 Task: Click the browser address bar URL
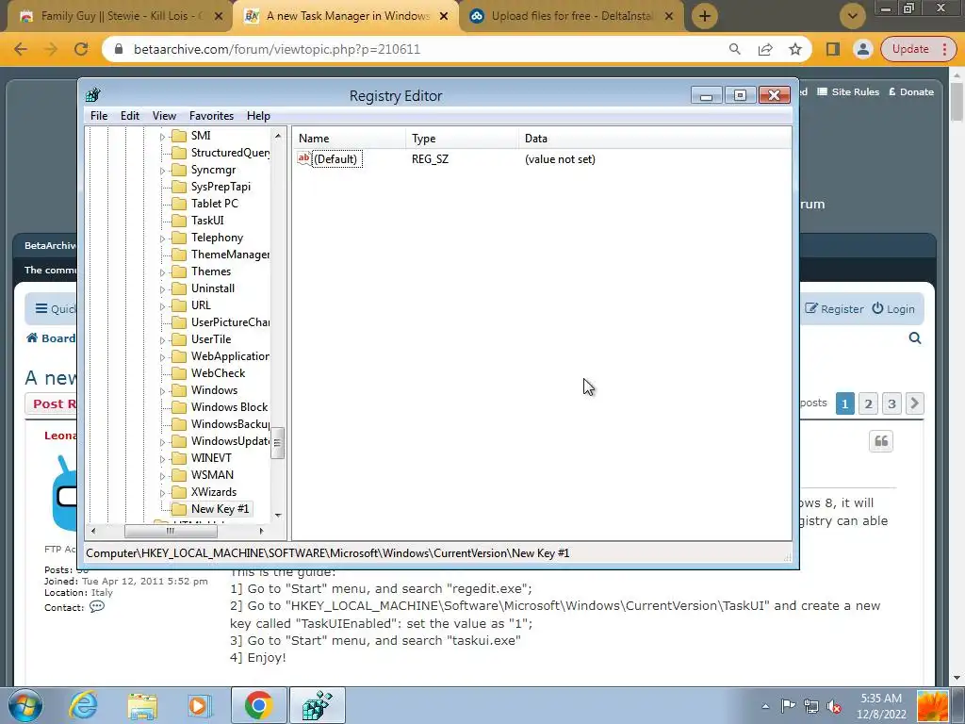coord(277,49)
